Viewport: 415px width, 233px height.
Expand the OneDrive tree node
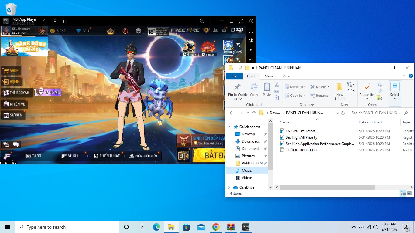(229, 187)
